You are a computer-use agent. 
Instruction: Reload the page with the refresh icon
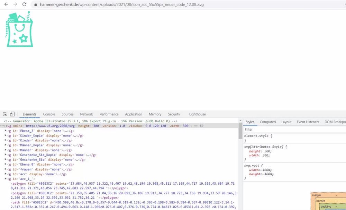pos(24,5)
